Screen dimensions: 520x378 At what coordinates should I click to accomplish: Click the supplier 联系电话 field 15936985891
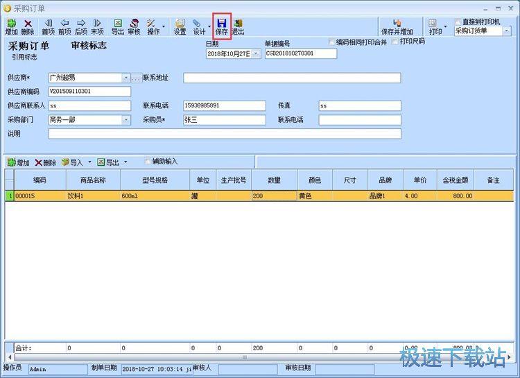pos(225,105)
